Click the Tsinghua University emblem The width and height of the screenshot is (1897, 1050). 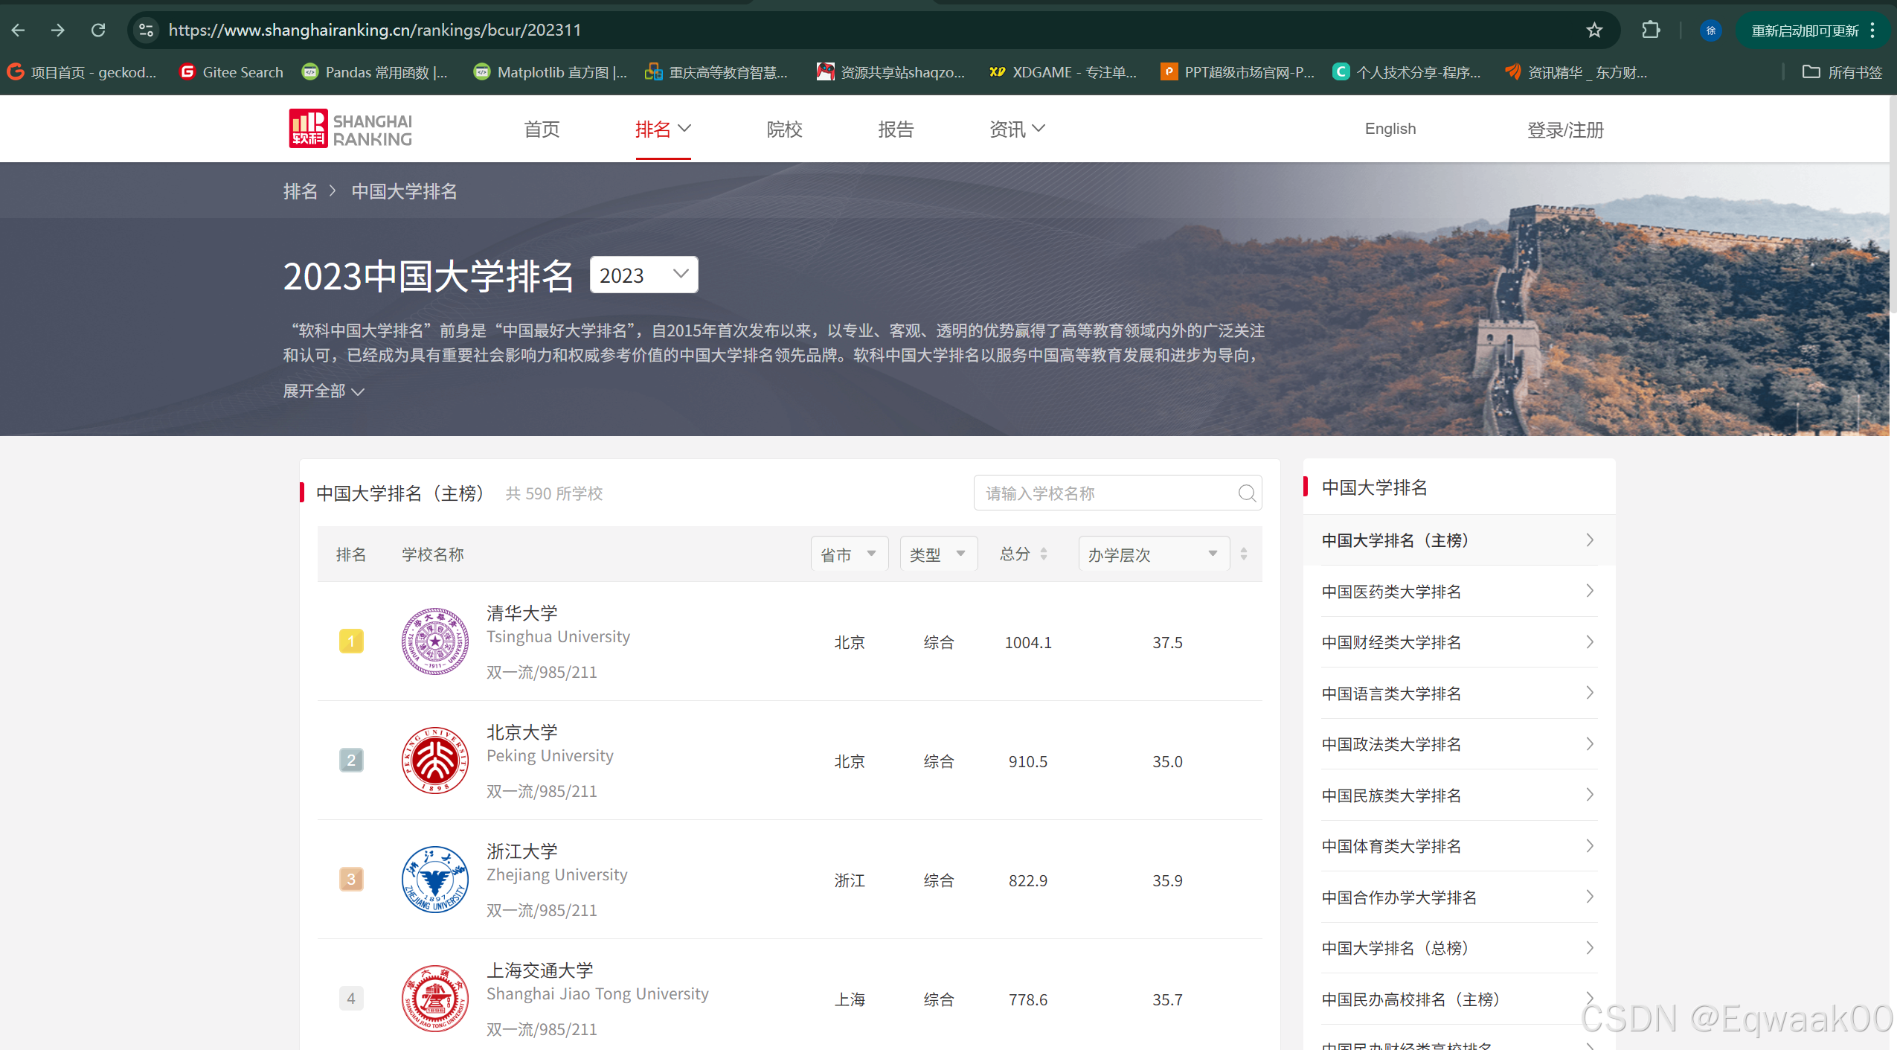[434, 641]
